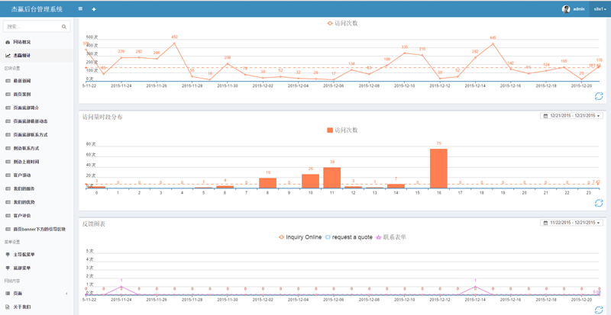
Task: Click the 208 data point near 2015-11-30
Action: tap(228, 63)
